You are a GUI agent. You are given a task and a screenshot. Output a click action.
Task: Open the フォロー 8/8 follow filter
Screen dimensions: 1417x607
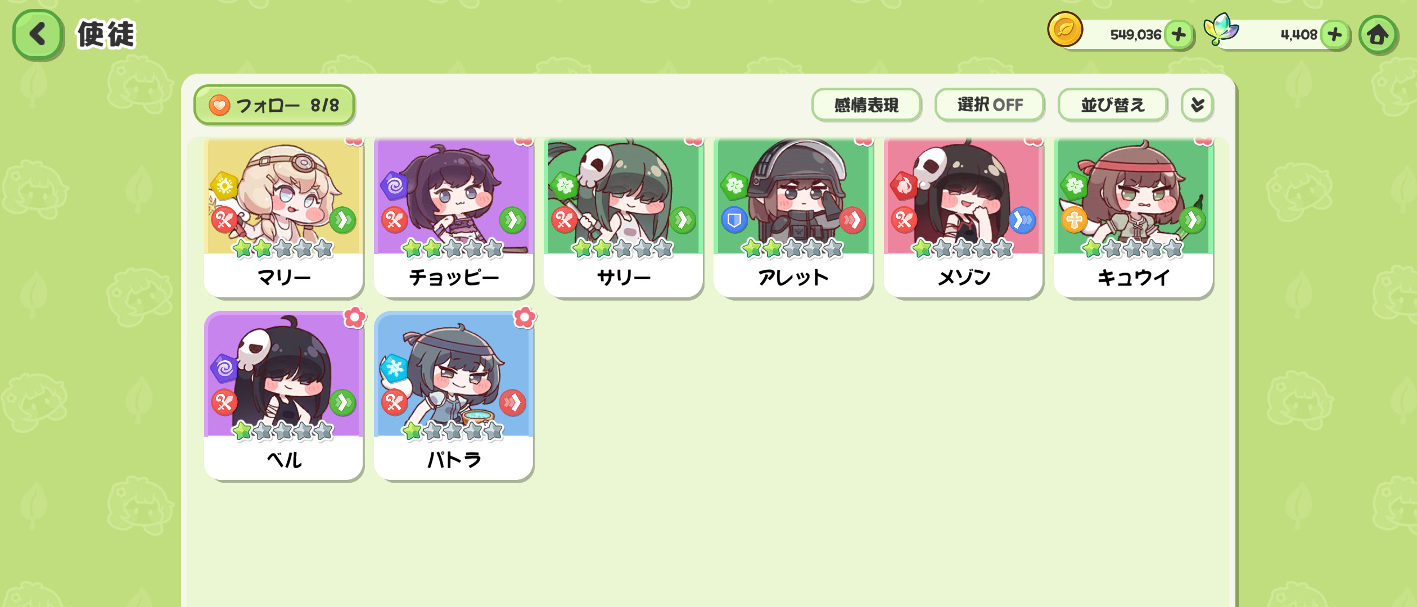click(x=274, y=105)
